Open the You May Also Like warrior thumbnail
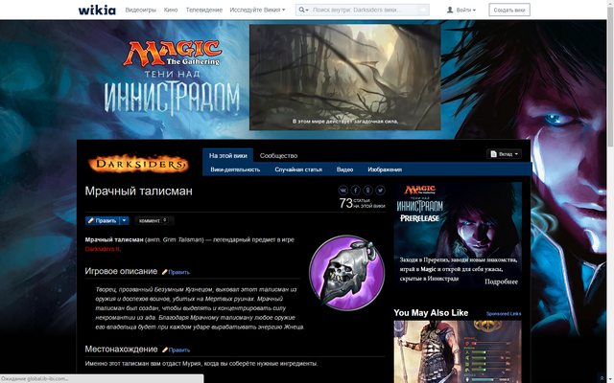 [x=458, y=351]
